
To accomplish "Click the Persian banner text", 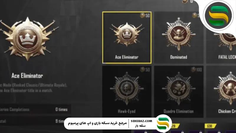I will click(97, 123).
